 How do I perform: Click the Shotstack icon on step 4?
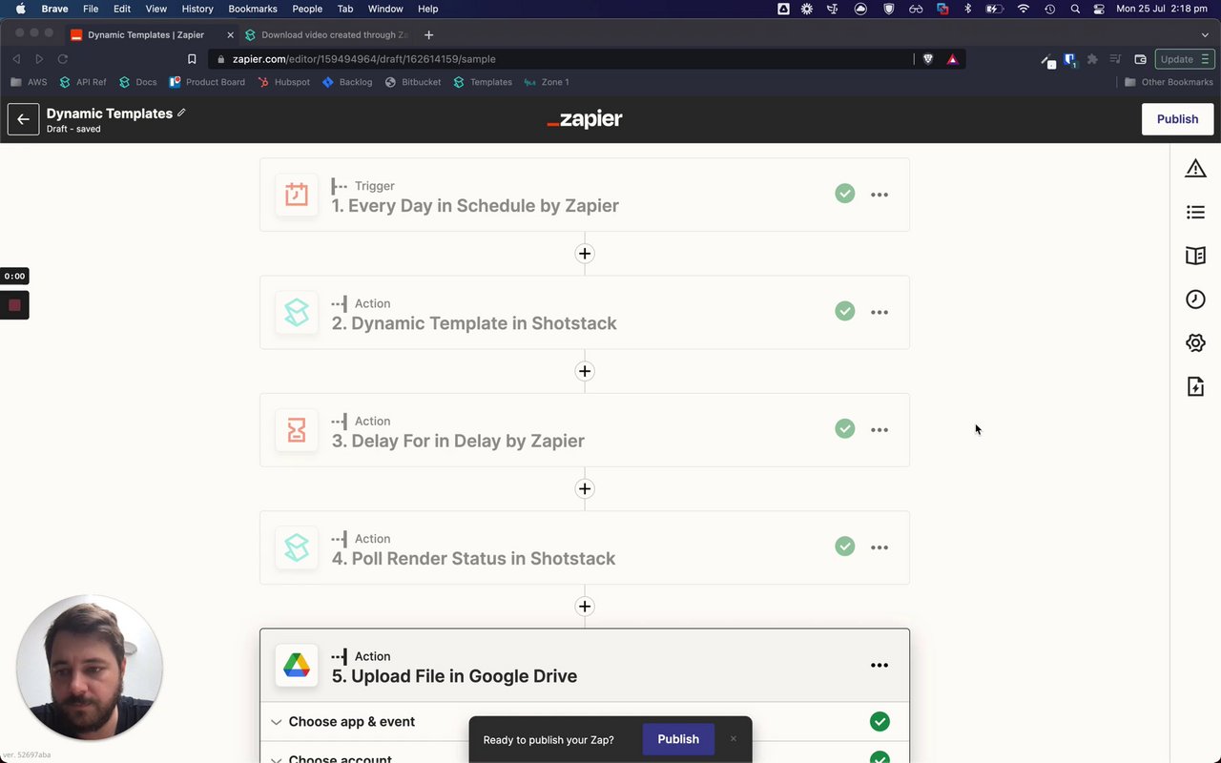(x=297, y=547)
